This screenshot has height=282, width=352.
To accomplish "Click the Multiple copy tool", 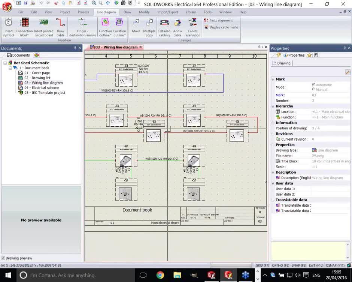I will (x=149, y=28).
